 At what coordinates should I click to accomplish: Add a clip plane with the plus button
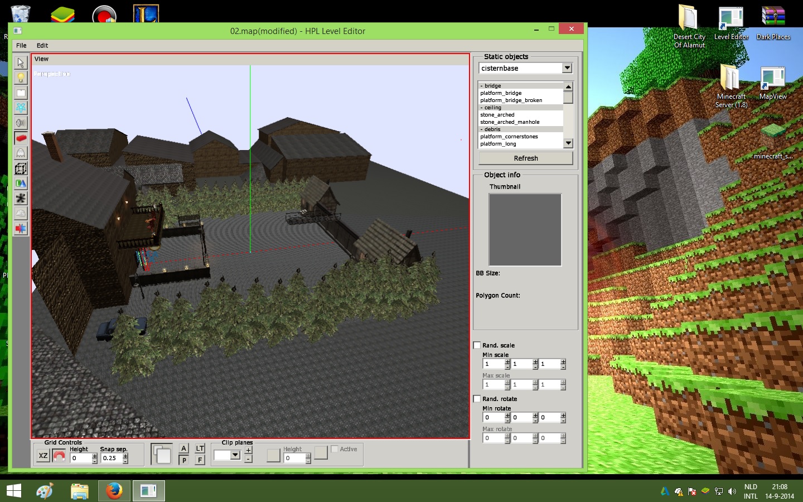pyautogui.click(x=248, y=451)
